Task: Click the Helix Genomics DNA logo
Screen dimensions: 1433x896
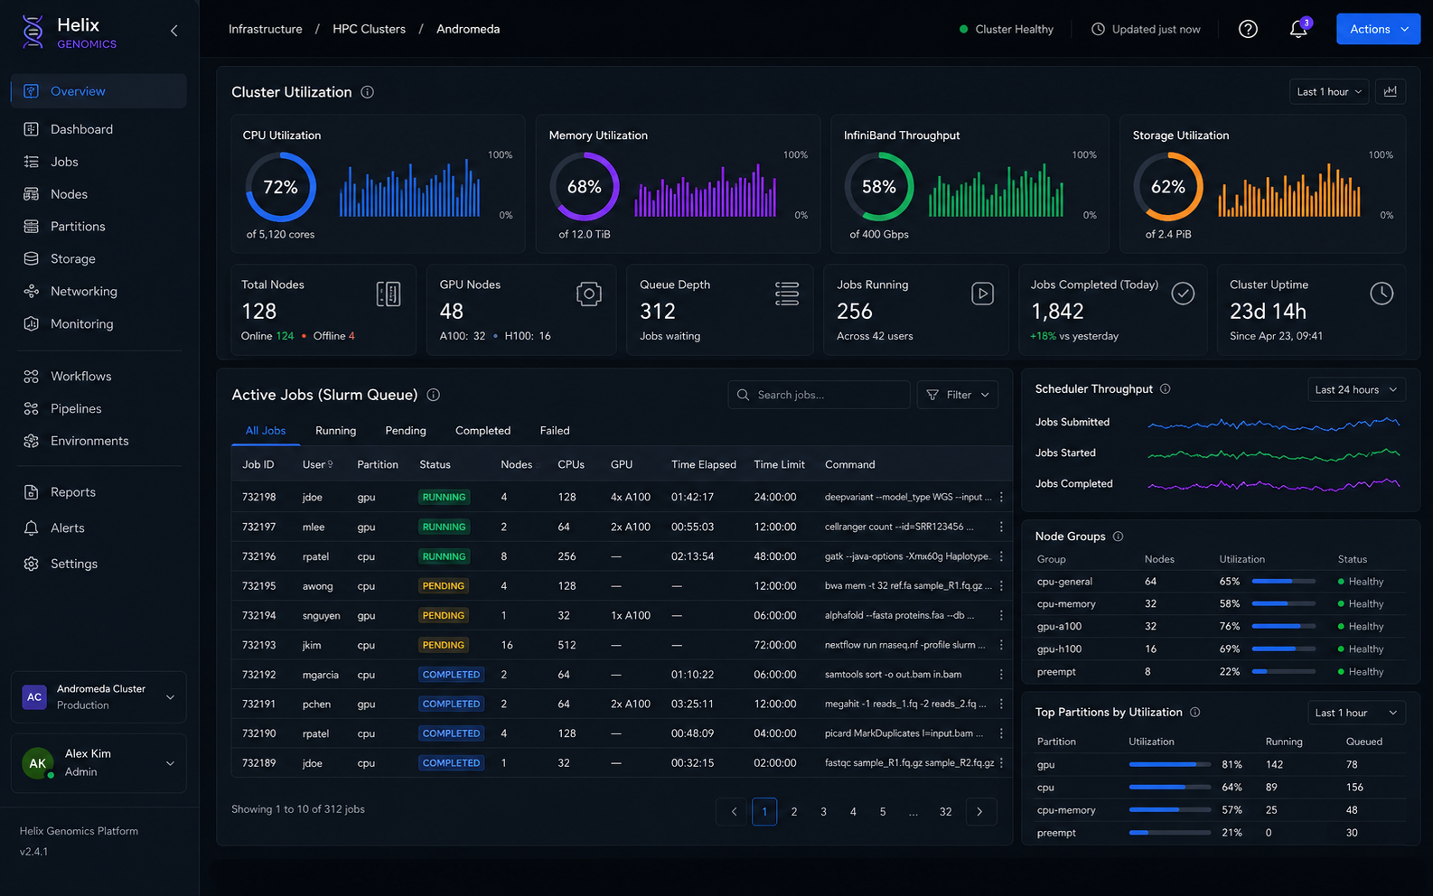Action: click(33, 32)
